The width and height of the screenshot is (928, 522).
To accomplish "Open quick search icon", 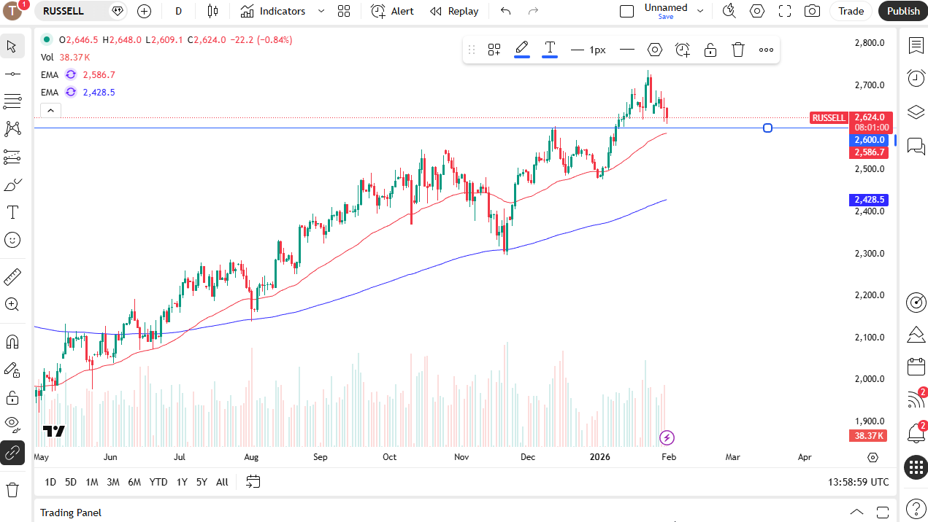I will (x=729, y=11).
